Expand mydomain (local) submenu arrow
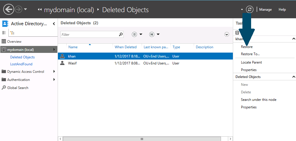The image size is (296, 141). tap(54, 49)
